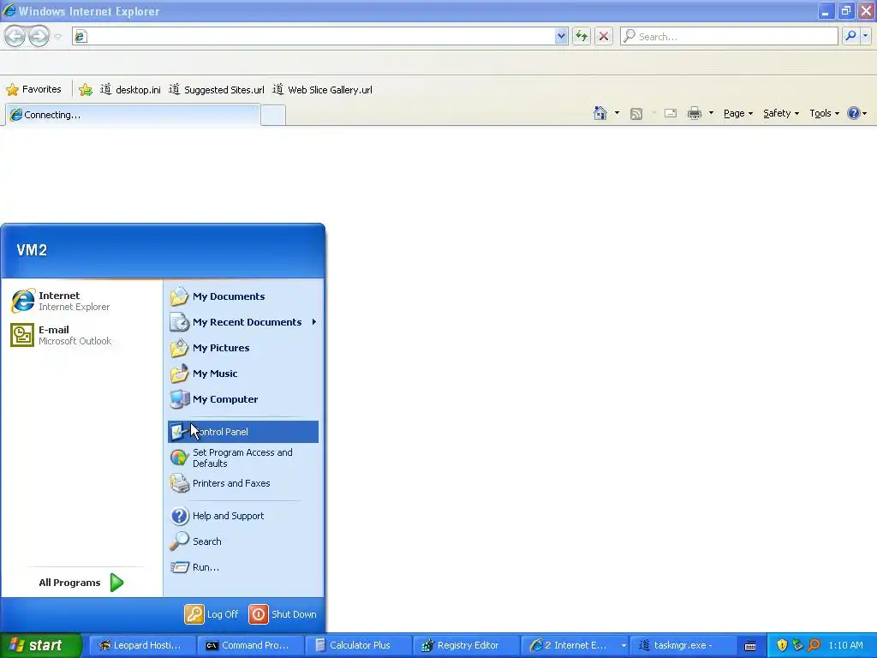Open Web Slice Gallery.url favorites link
Screen dimensions: 877x658
pyautogui.click(x=322, y=89)
